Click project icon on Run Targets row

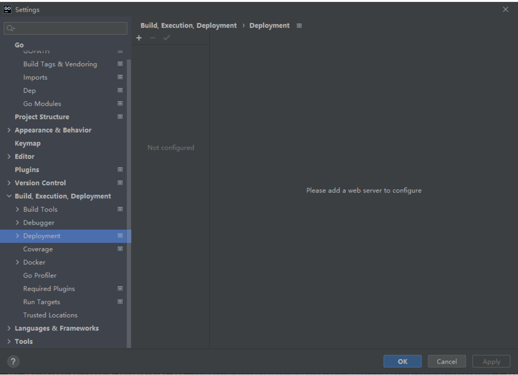[x=120, y=302]
